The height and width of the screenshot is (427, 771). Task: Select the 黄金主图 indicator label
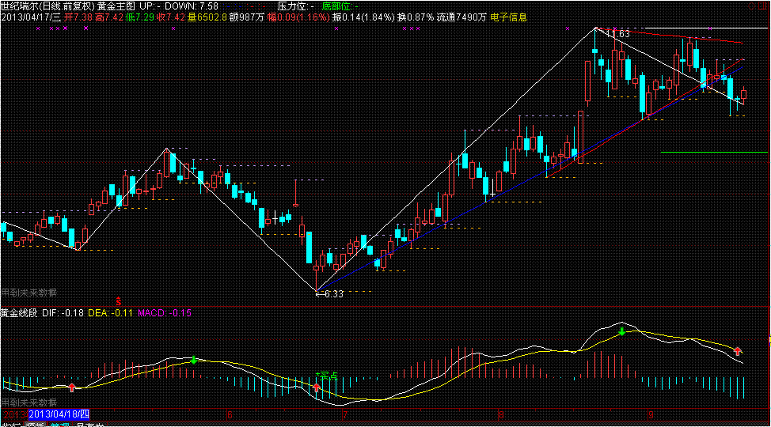[116, 6]
